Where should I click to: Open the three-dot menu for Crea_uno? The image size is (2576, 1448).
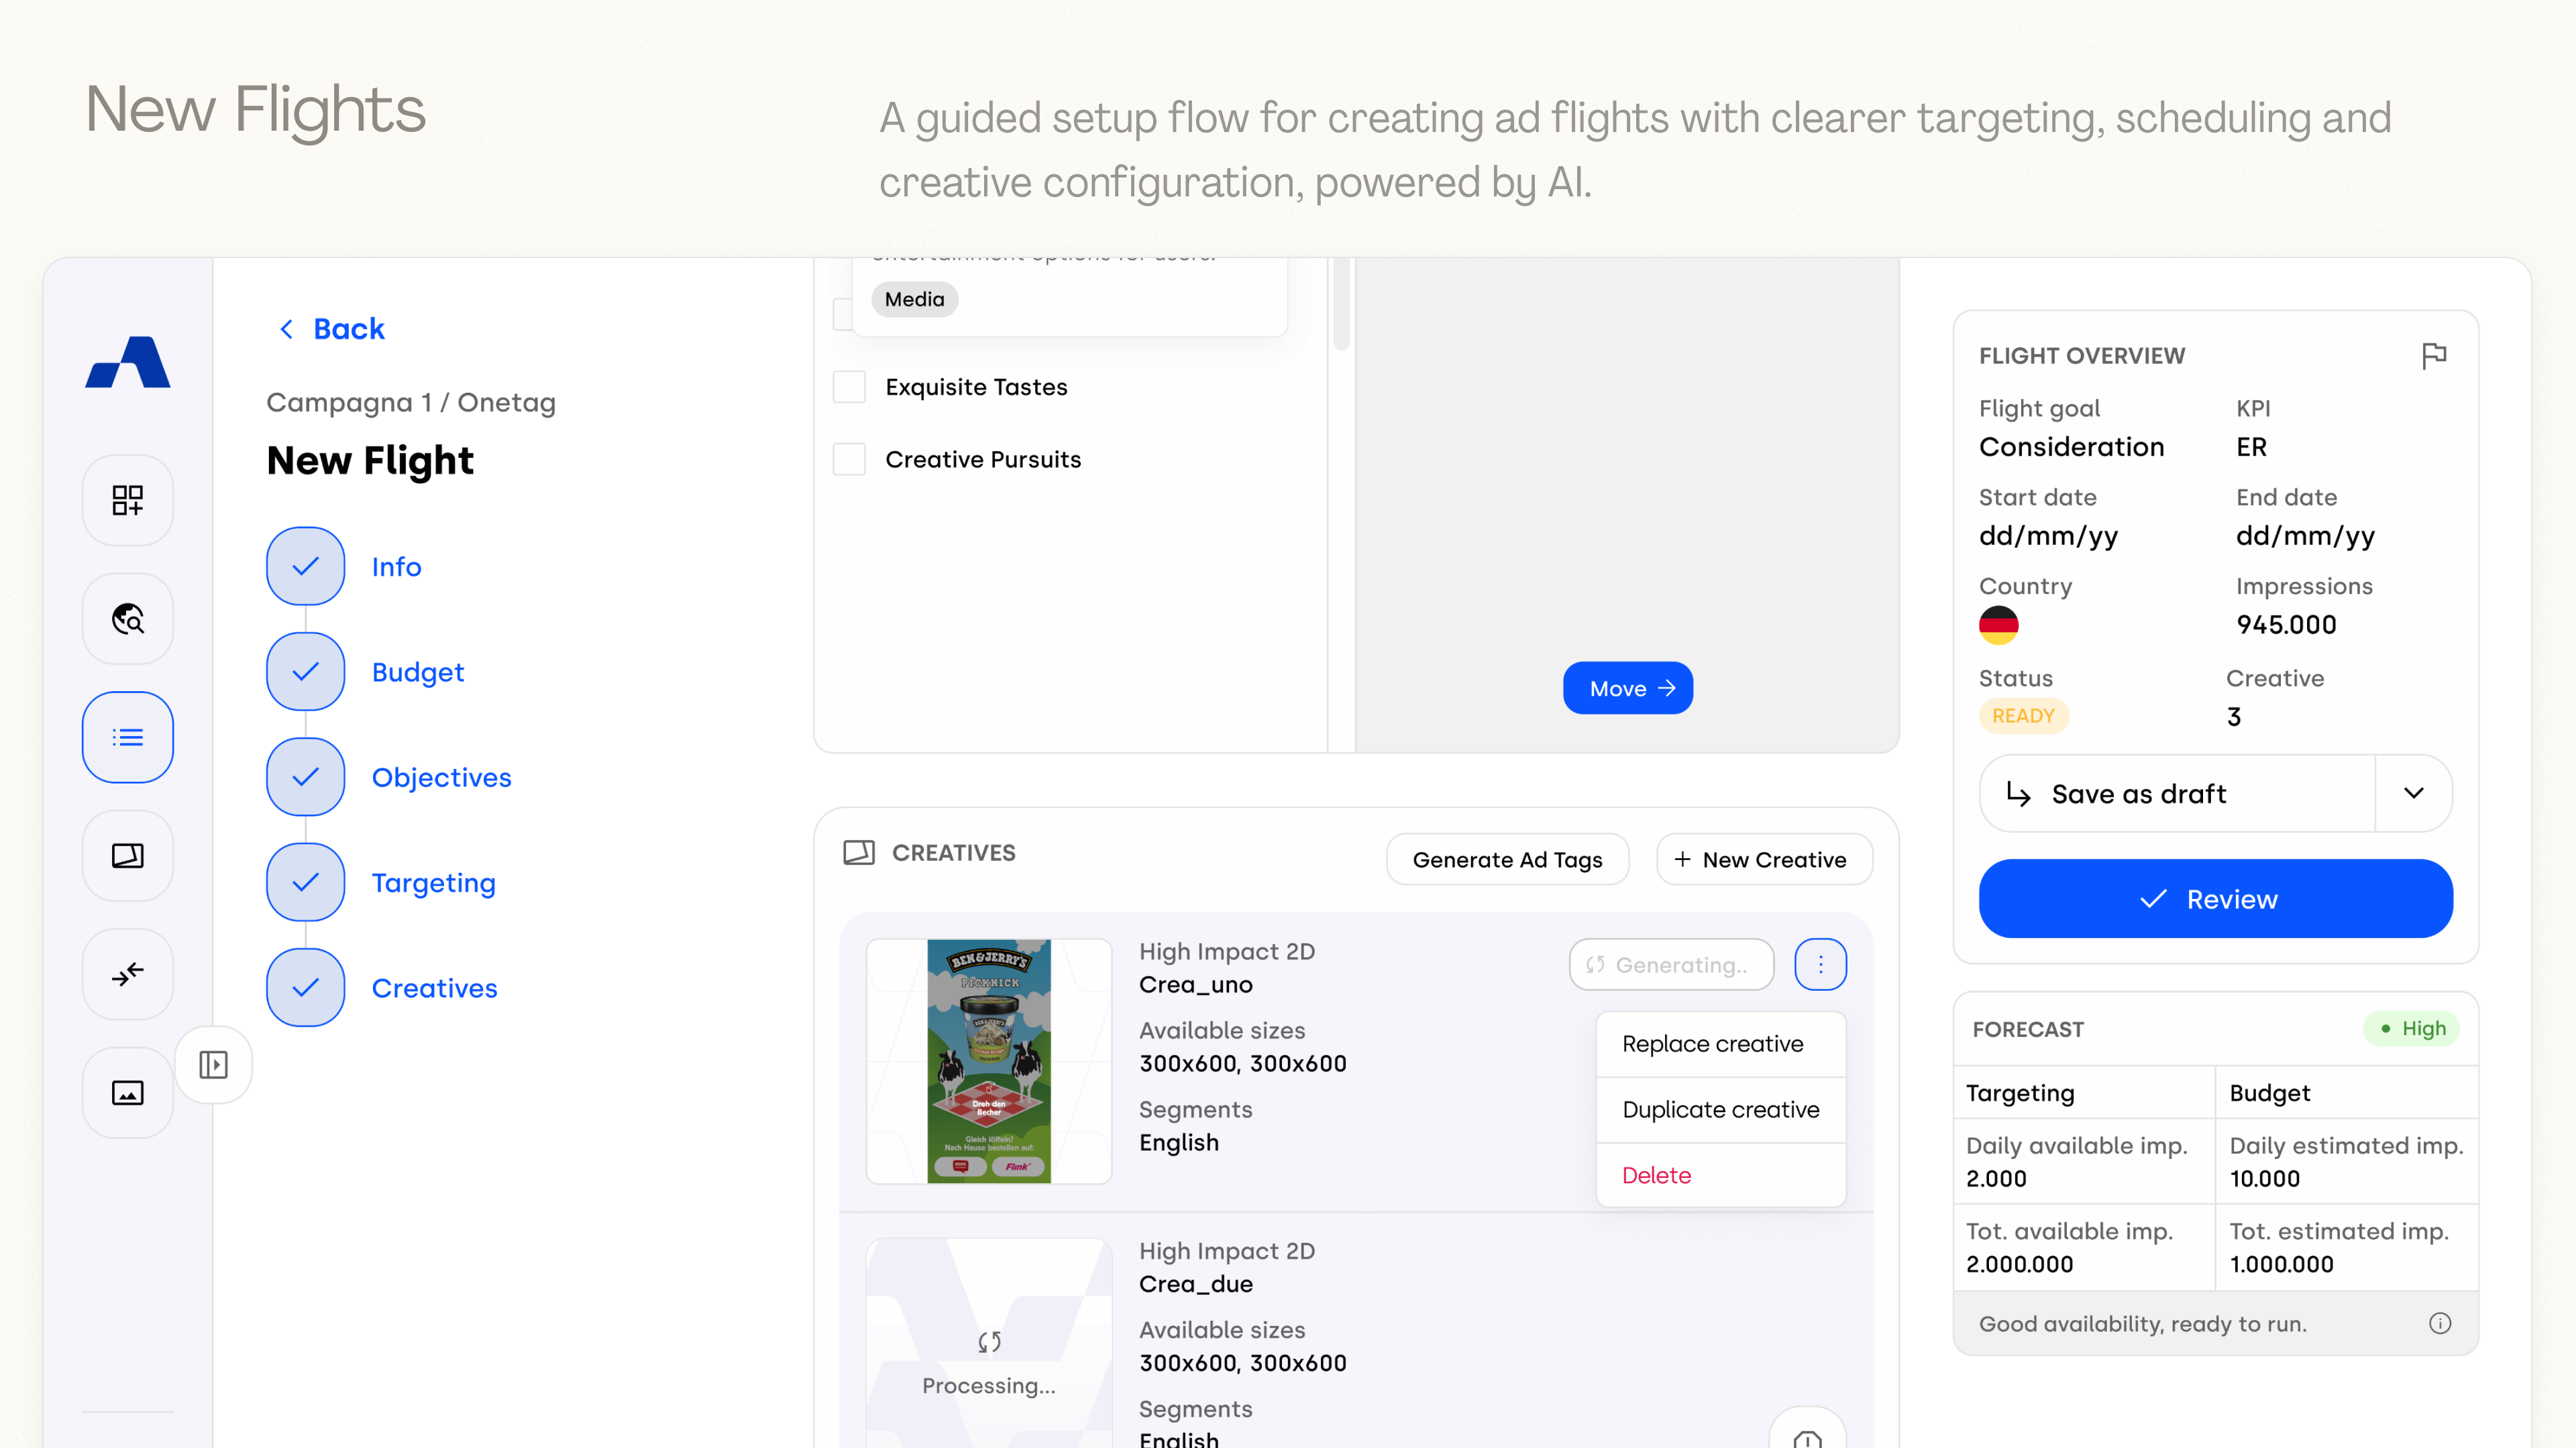point(1821,965)
